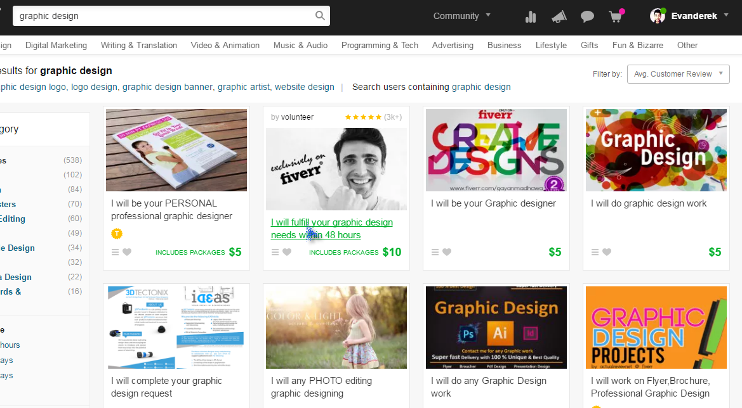Click the 'logo design' related search link

(94, 87)
